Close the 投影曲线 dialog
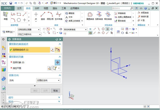This screenshot has width=160, height=110. click(x=60, y=39)
